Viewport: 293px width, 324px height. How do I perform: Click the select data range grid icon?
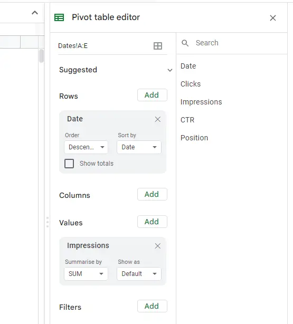point(158,46)
